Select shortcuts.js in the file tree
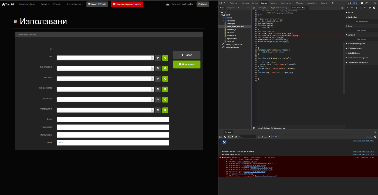 (x=232, y=36)
